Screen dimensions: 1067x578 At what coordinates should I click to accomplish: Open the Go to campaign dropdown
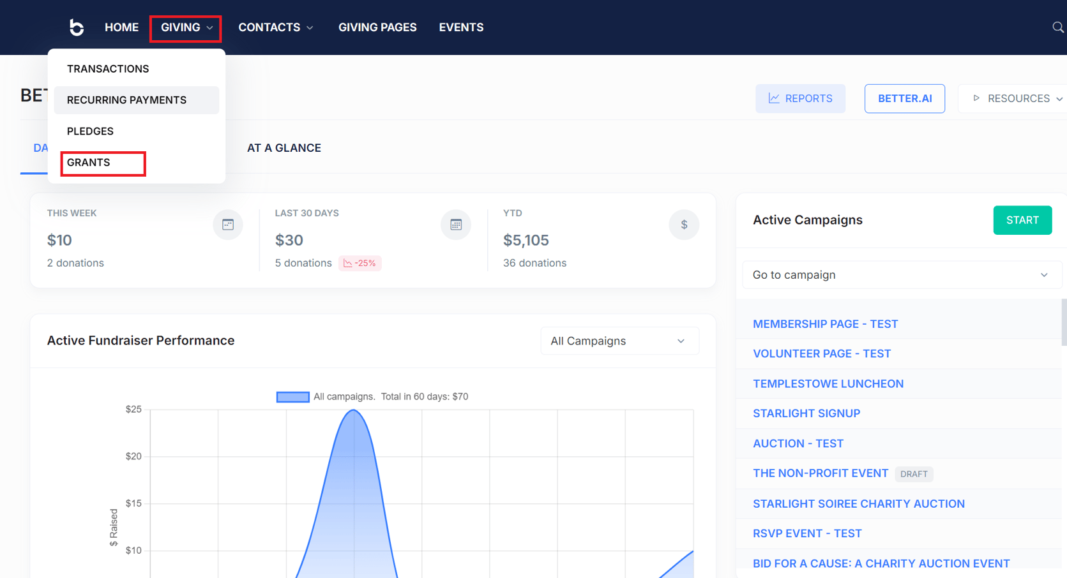[901, 274]
